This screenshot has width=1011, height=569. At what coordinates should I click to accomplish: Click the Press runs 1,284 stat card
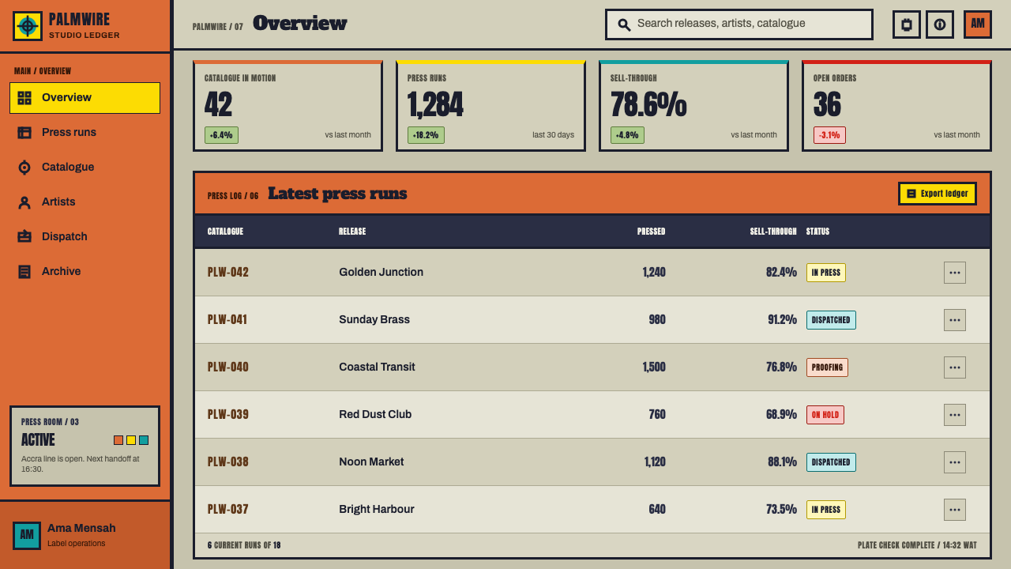(490, 106)
